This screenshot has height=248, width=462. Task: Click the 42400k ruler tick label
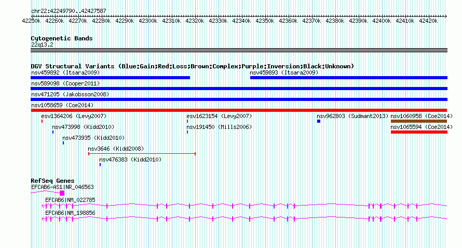[x=381, y=21]
